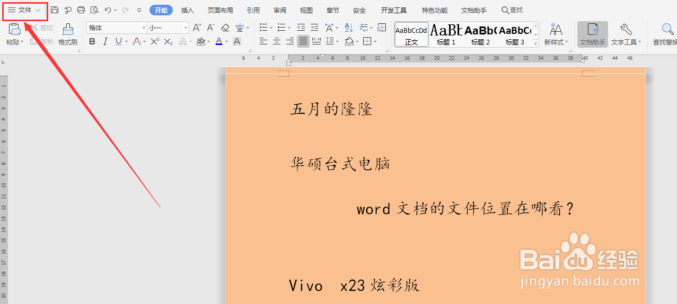Click the text effects outlined A icon
Screen dimensions: 677x304
(x=183, y=41)
